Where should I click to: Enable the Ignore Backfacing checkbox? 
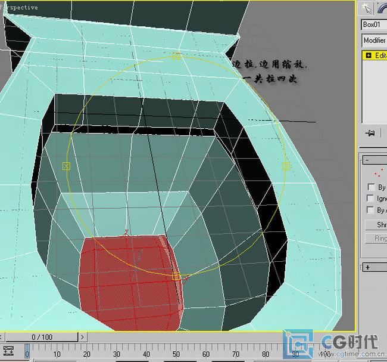point(370,199)
